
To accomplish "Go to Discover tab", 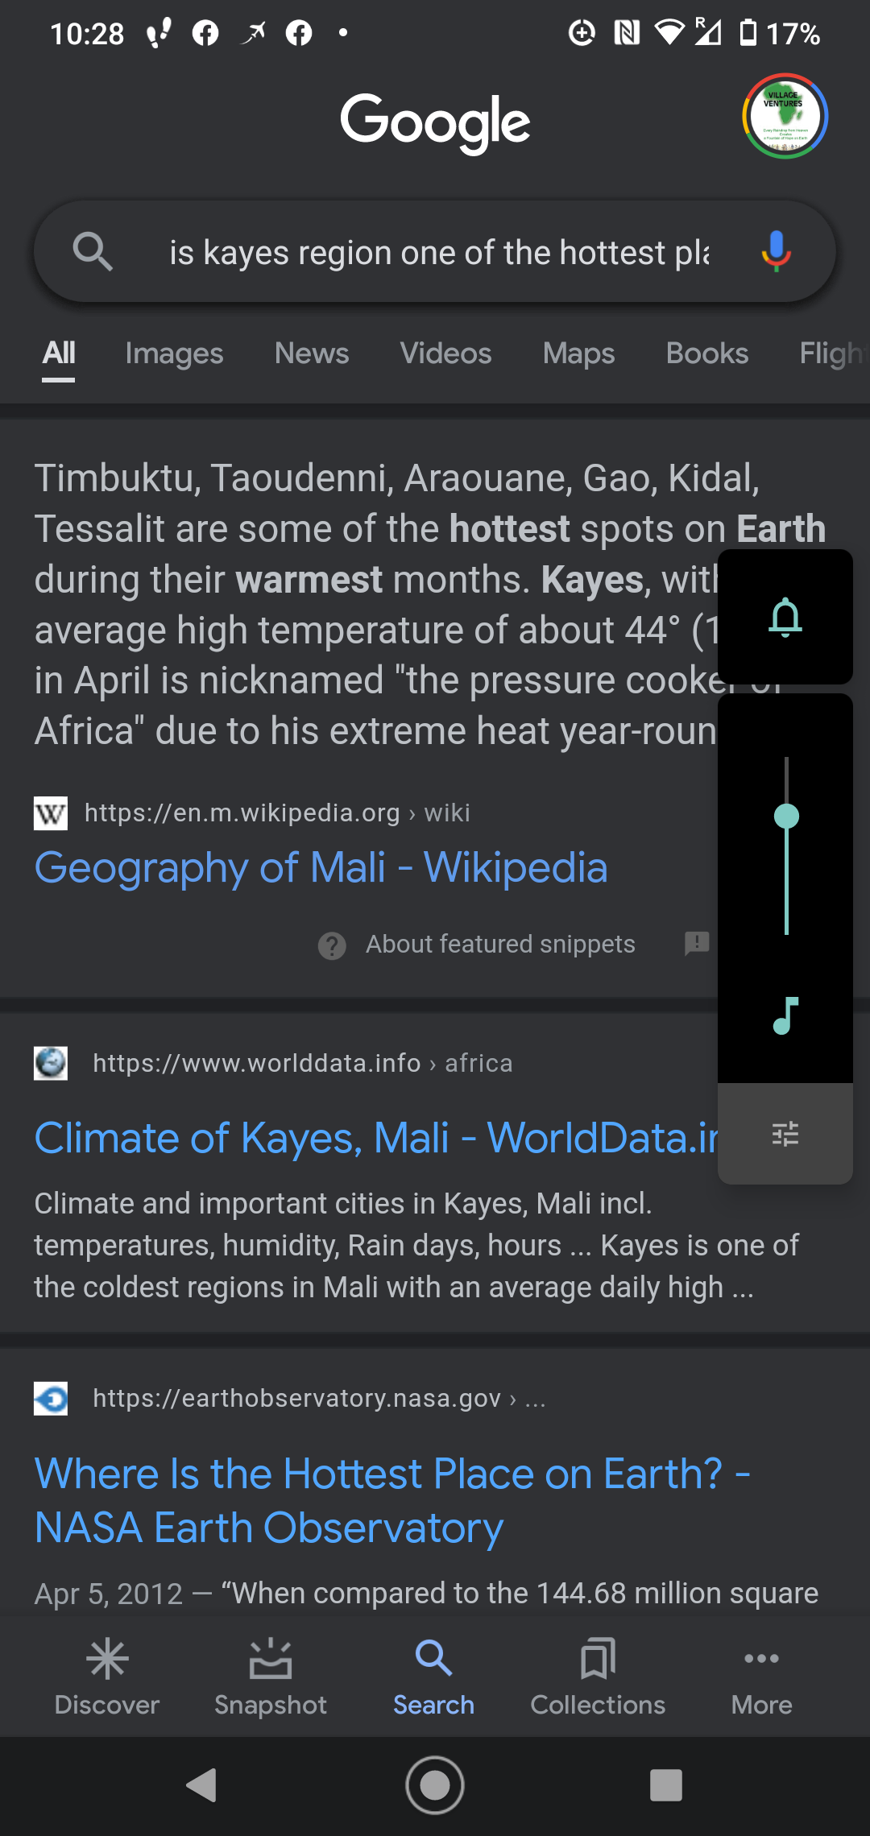I will (x=107, y=1676).
